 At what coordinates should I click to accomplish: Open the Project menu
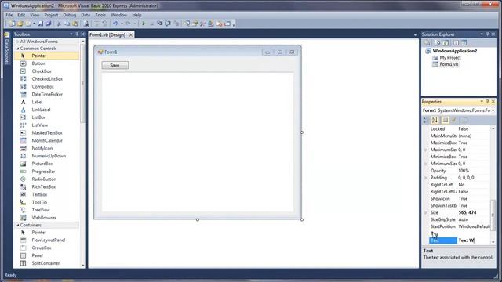coord(51,15)
